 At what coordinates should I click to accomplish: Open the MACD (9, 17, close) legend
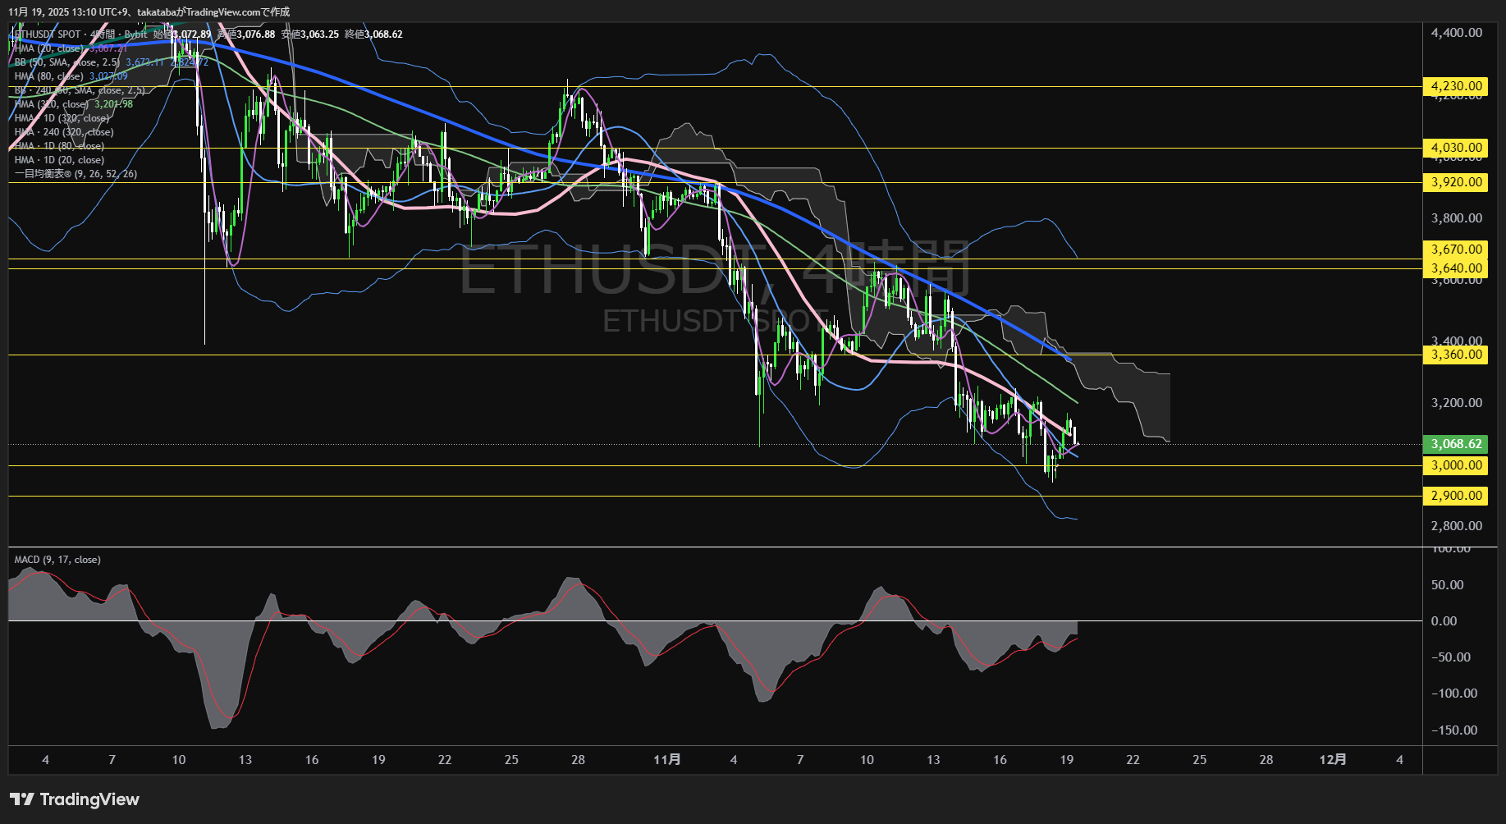point(56,559)
